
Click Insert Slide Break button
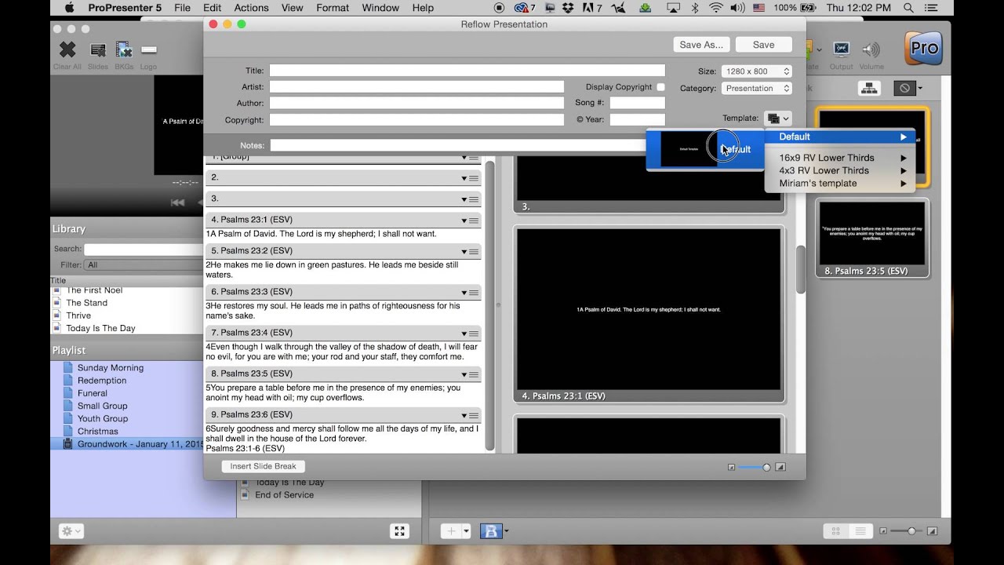pyautogui.click(x=263, y=466)
